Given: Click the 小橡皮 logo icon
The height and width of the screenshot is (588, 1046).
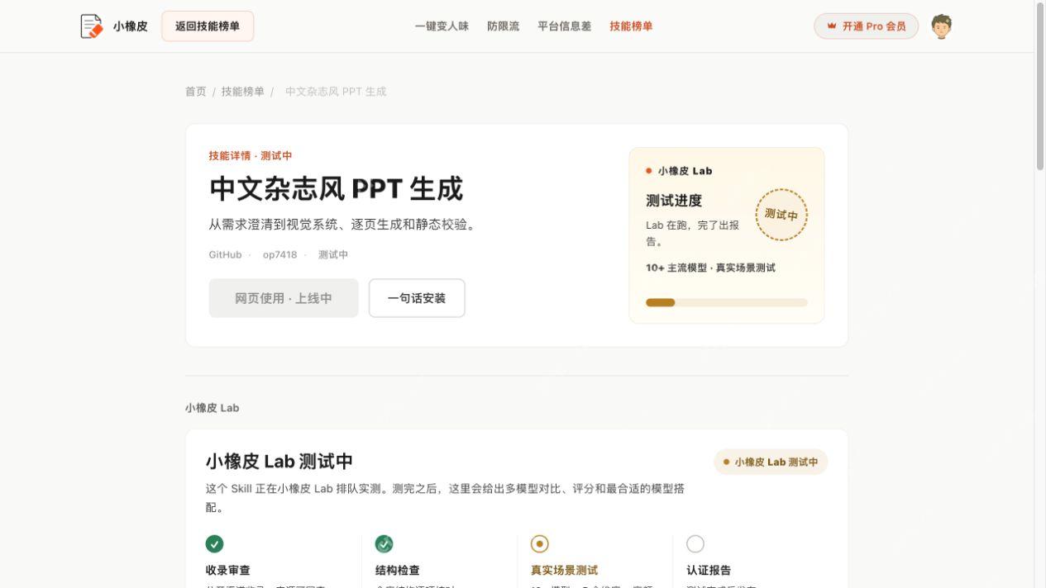Looking at the screenshot, I should [x=92, y=26].
